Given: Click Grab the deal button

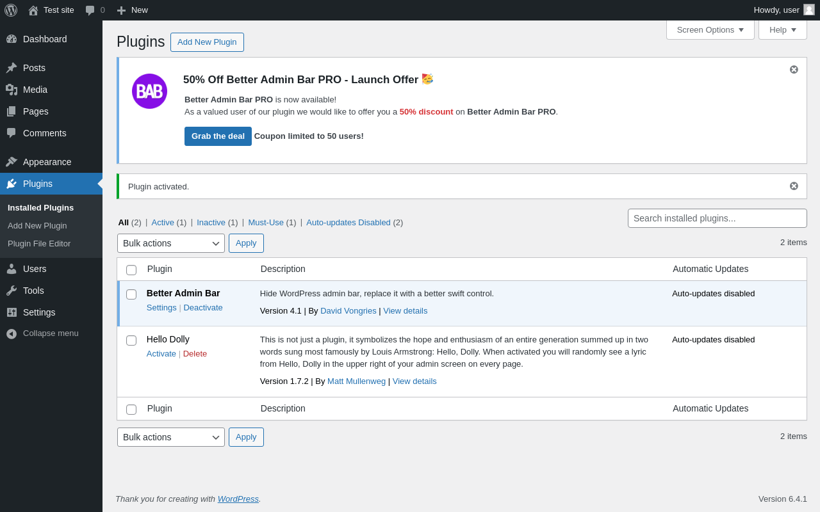Looking at the screenshot, I should (x=218, y=136).
